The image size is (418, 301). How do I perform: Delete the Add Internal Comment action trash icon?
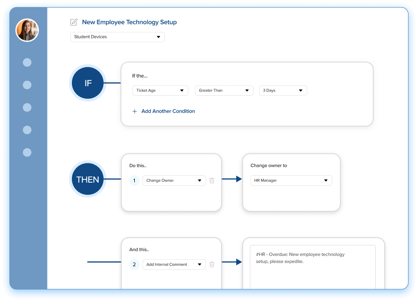tap(212, 264)
